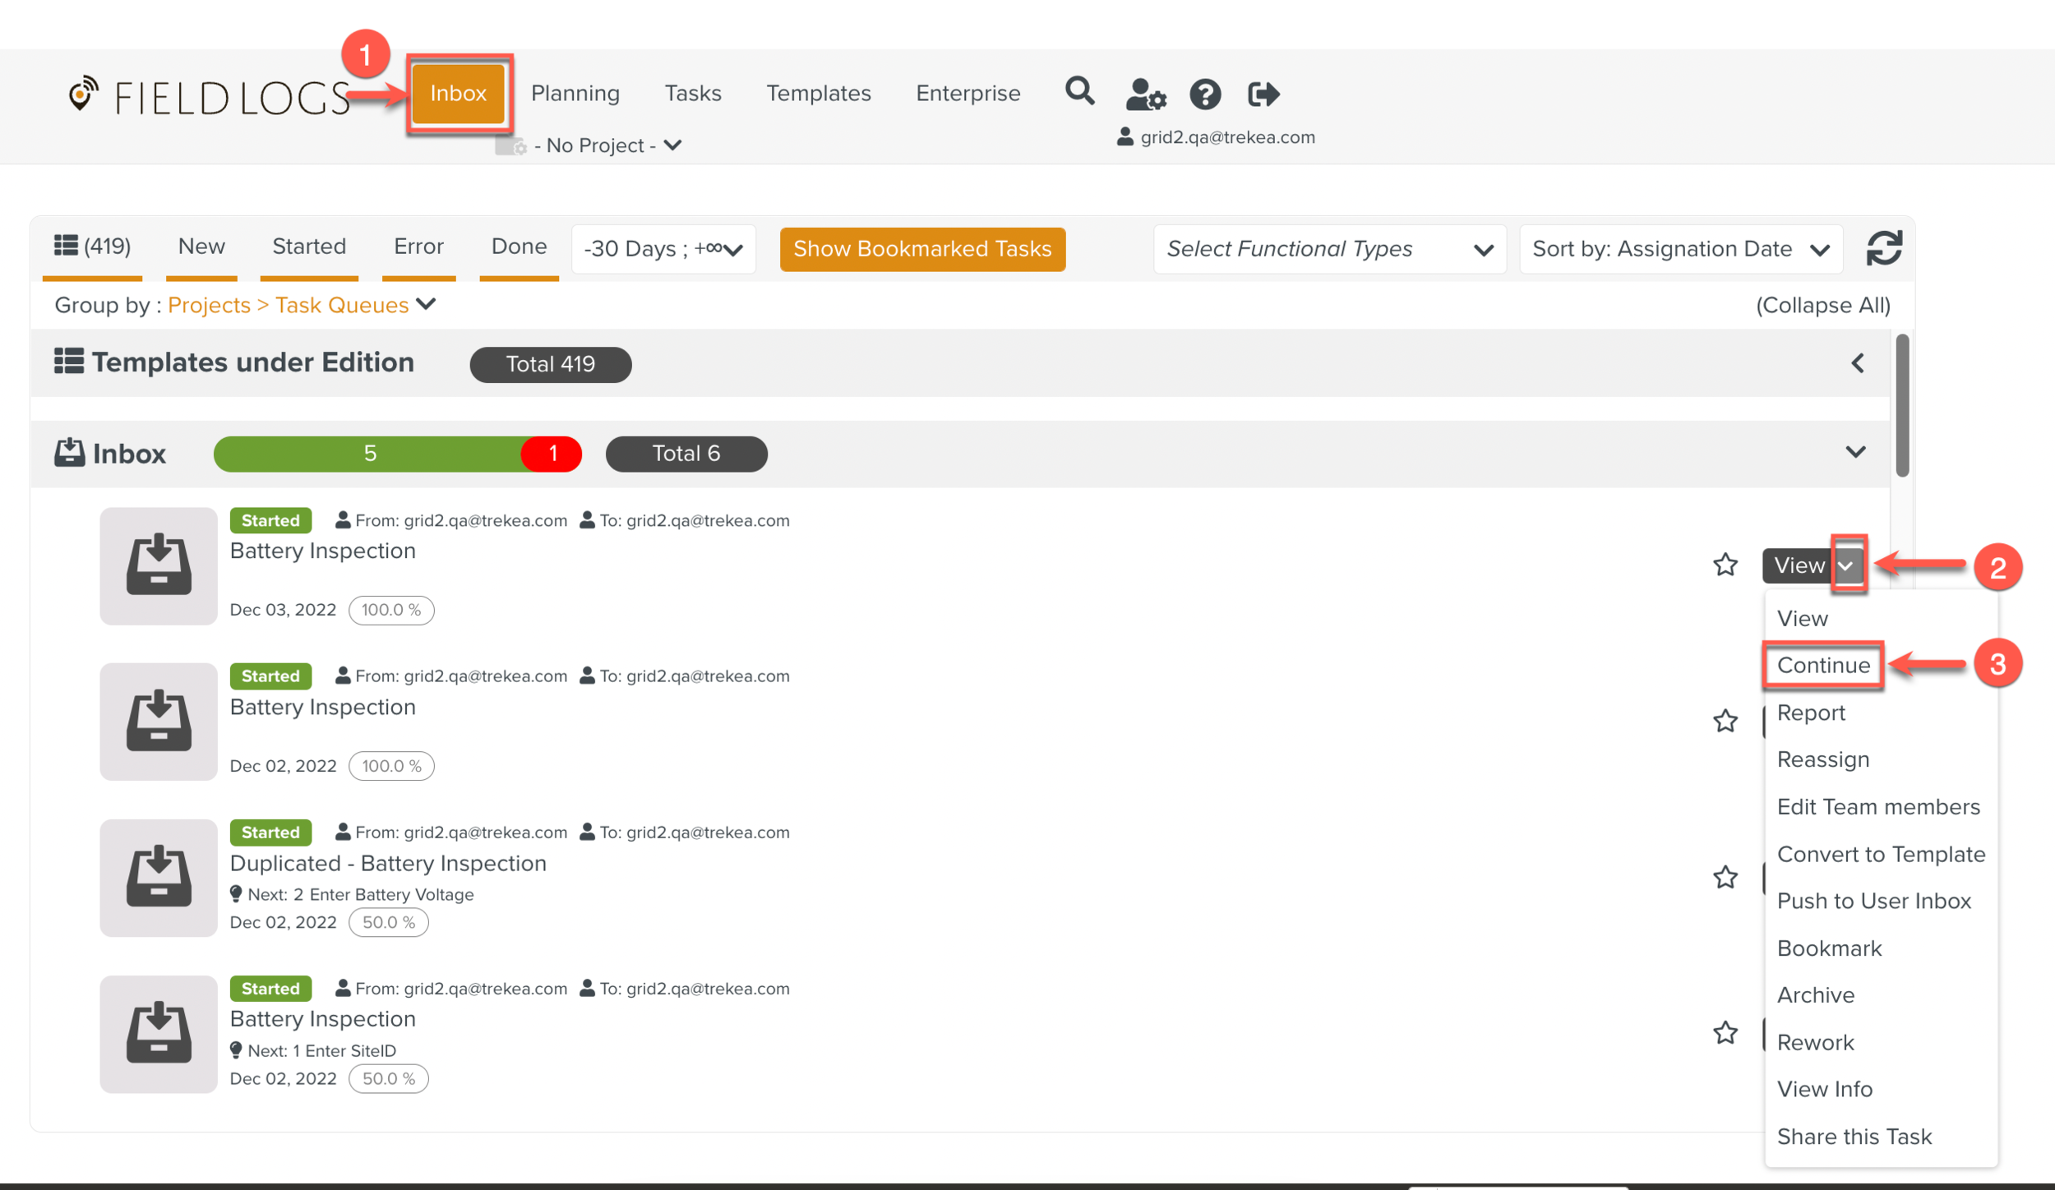Open the No Project dropdown

click(607, 145)
